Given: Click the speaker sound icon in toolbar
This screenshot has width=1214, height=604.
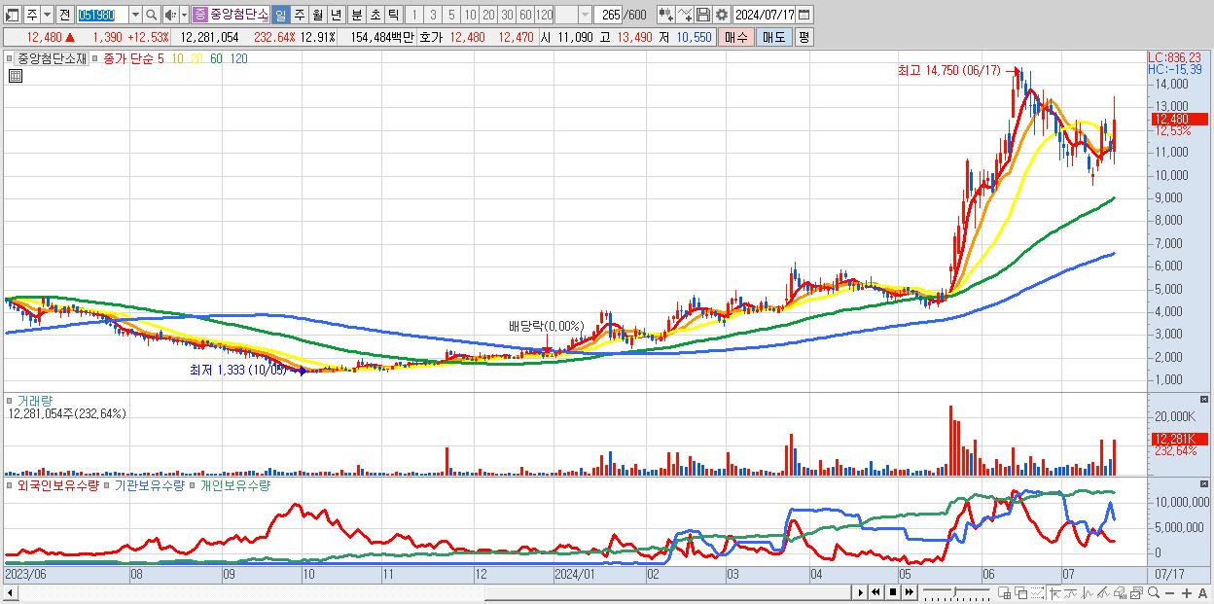Looking at the screenshot, I should pos(170,15).
